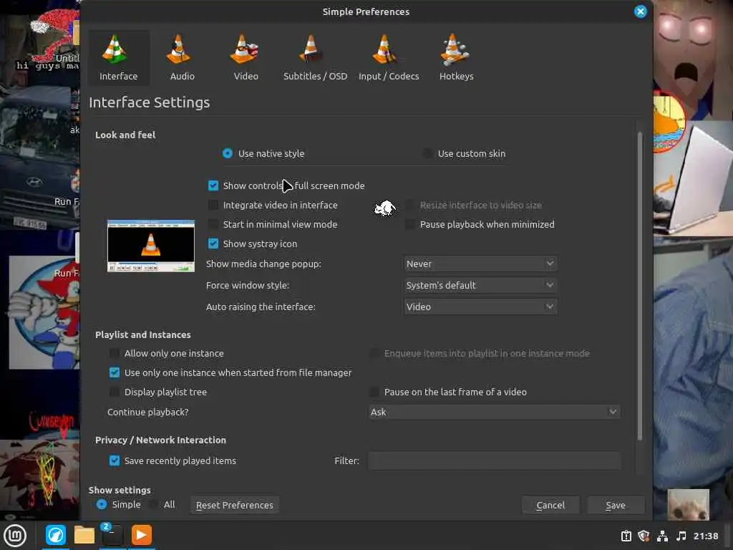Open the Audio preferences tab
The width and height of the screenshot is (733, 550).
(182, 58)
